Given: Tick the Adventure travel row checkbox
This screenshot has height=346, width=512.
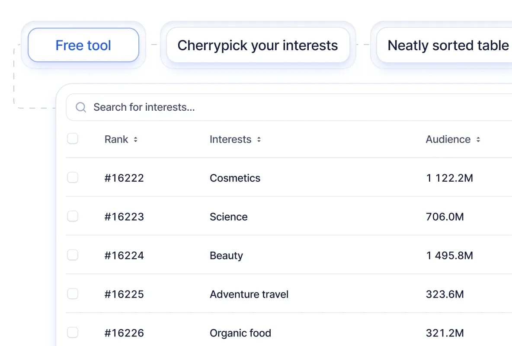Looking at the screenshot, I should pos(73,294).
